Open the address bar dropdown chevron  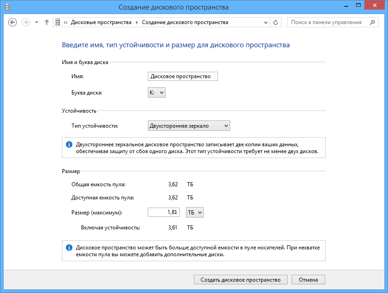pyautogui.click(x=266, y=22)
